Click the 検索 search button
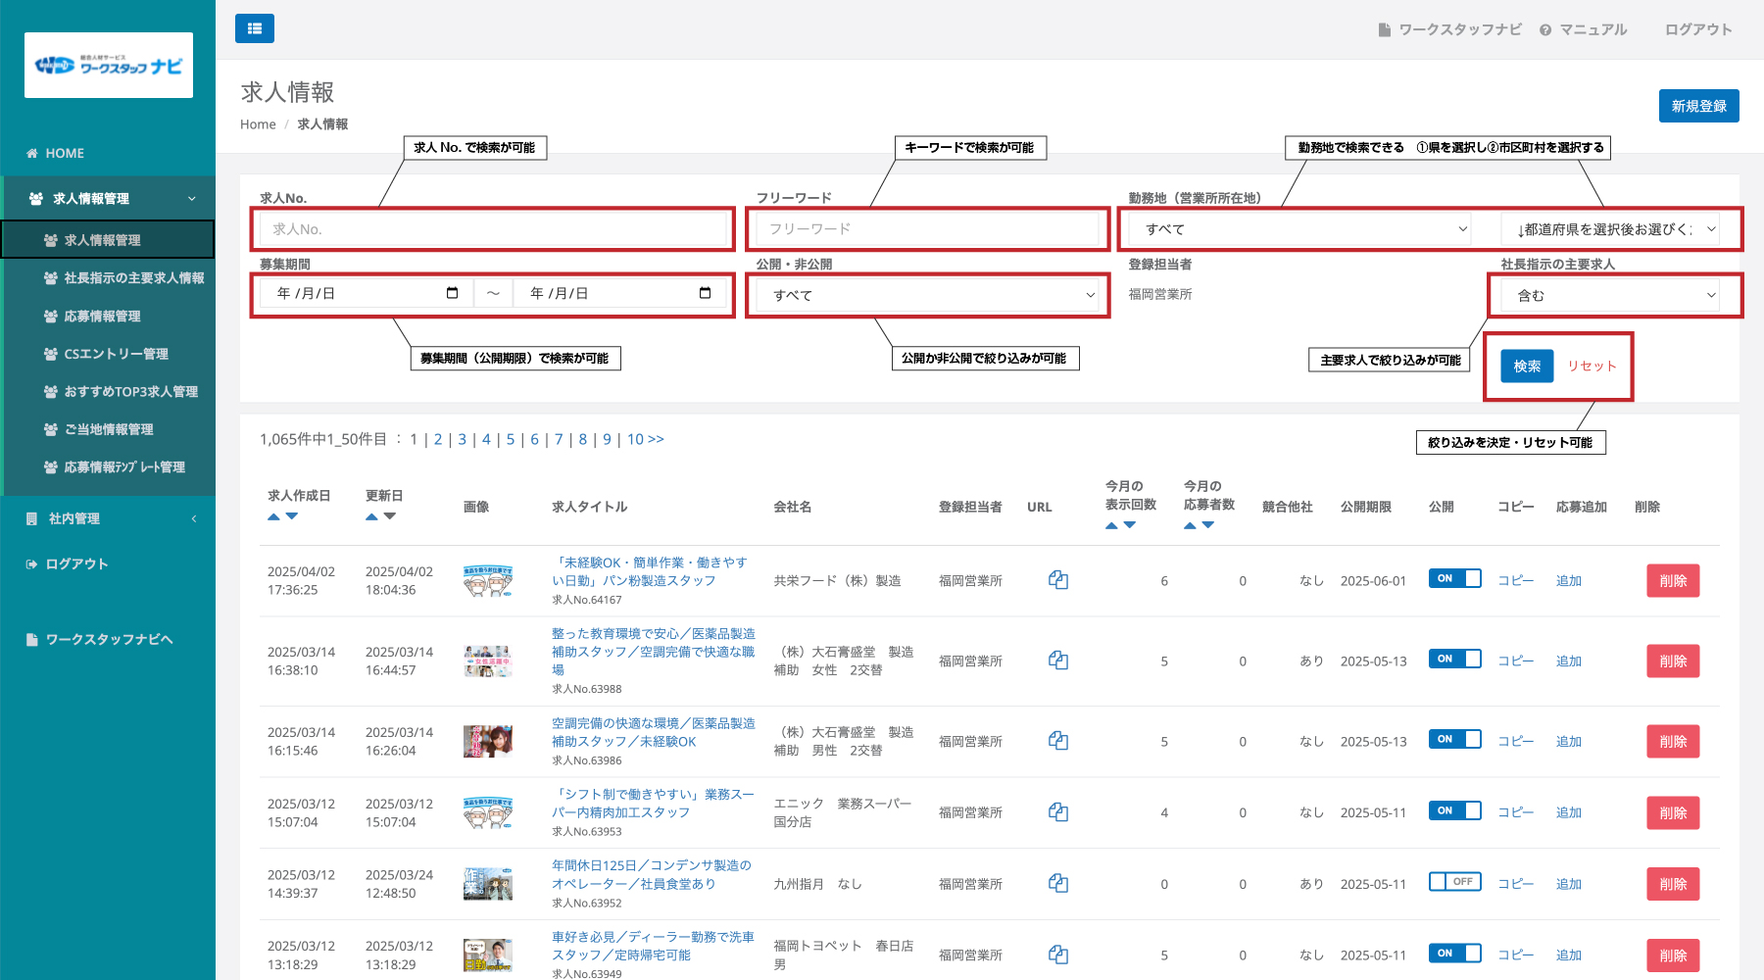The height and width of the screenshot is (980, 1764). click(x=1526, y=366)
